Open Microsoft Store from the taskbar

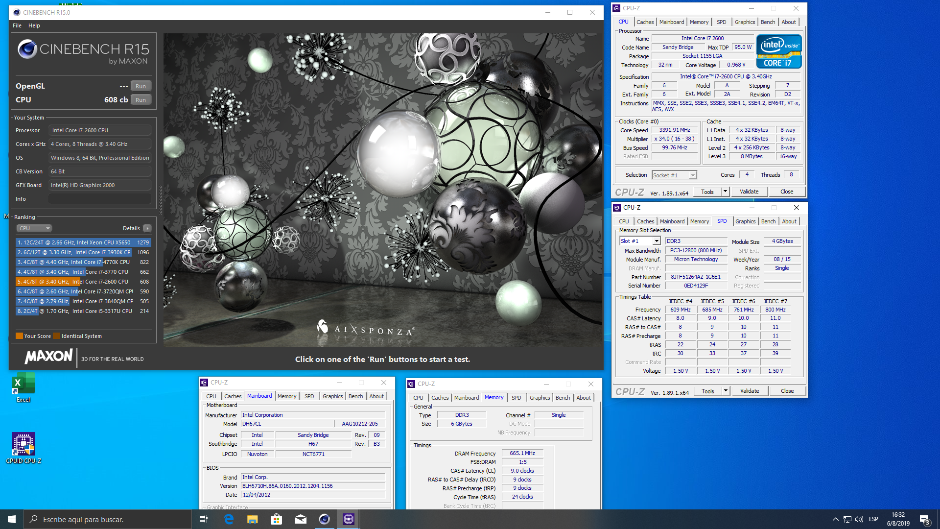tap(276, 519)
